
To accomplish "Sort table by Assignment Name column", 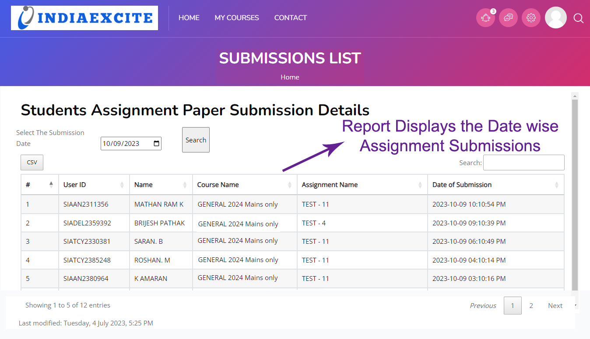I will tap(362, 185).
